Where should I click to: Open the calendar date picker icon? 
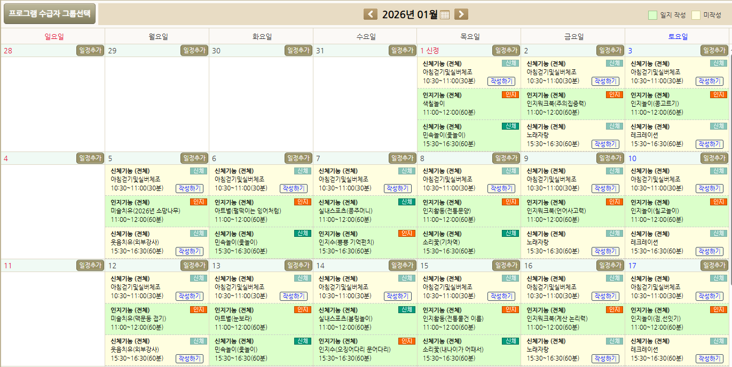click(445, 15)
